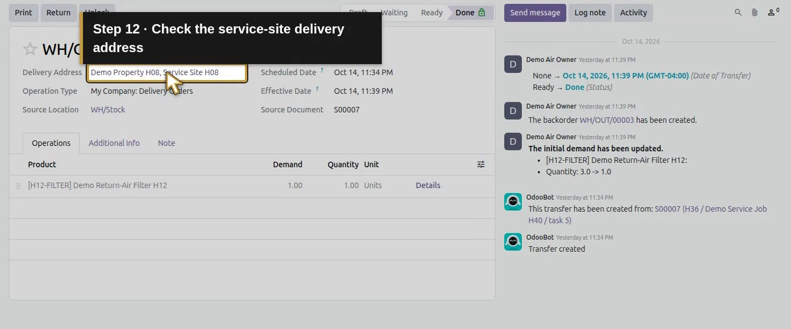
Task: Click the Product column header
Action: coord(42,164)
